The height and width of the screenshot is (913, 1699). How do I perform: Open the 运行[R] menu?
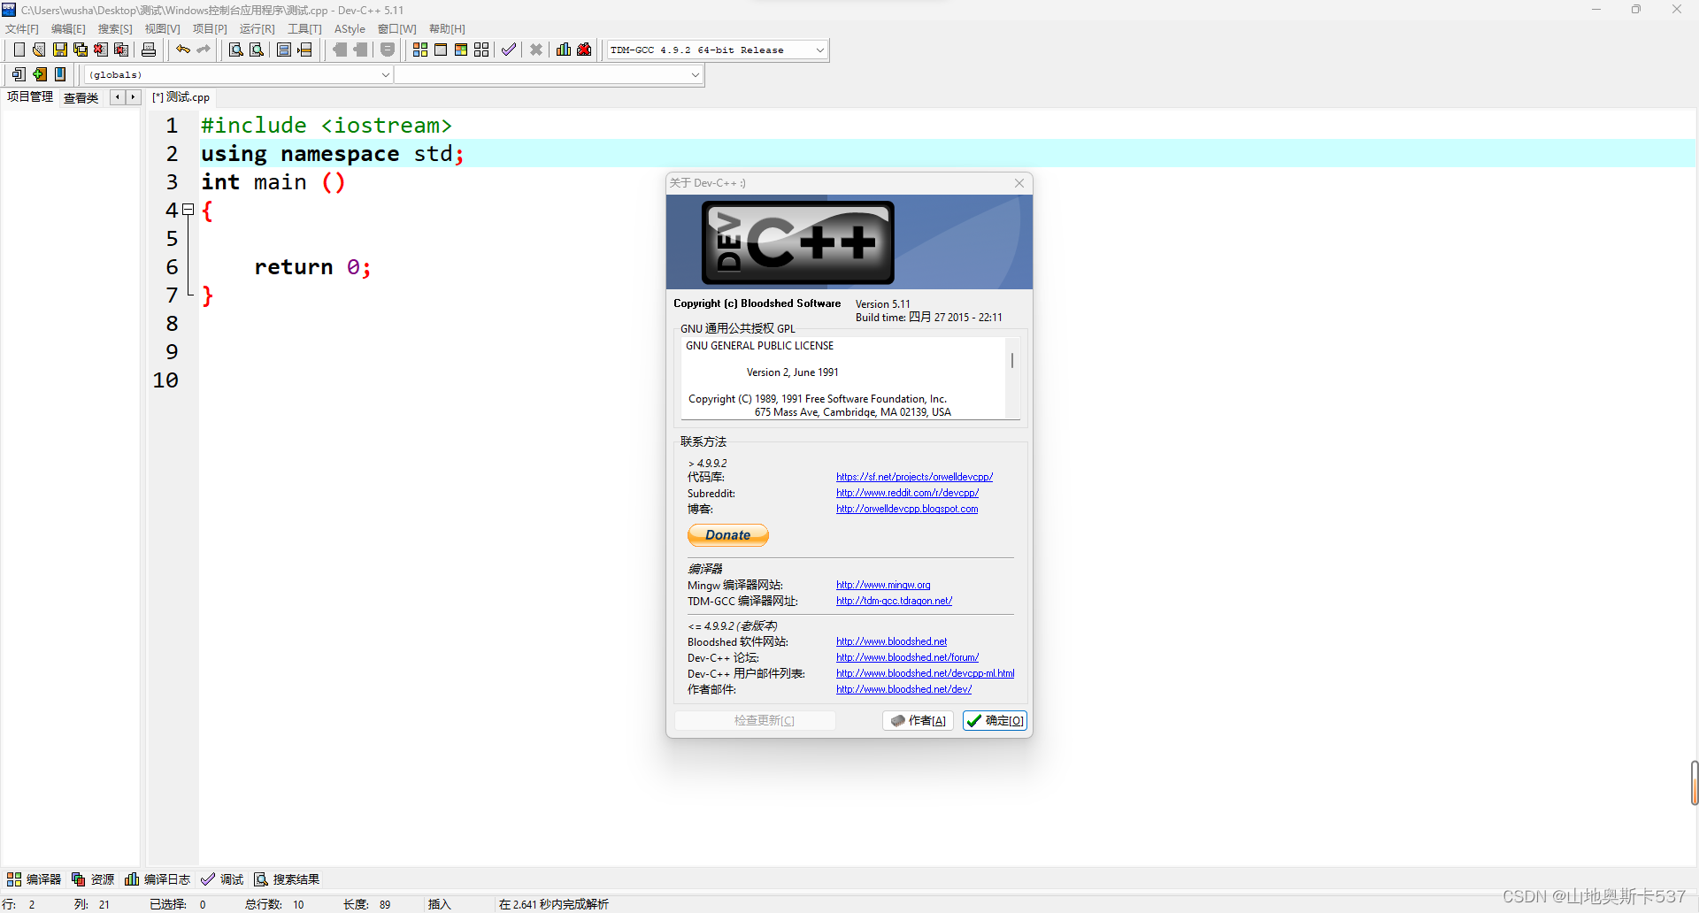257,29
